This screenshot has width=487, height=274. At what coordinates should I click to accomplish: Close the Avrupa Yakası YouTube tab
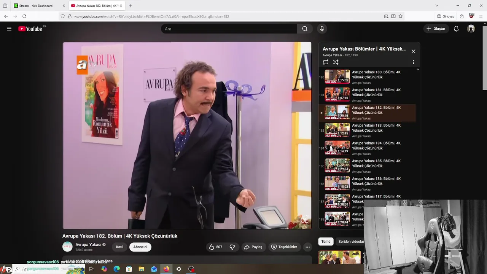click(121, 6)
